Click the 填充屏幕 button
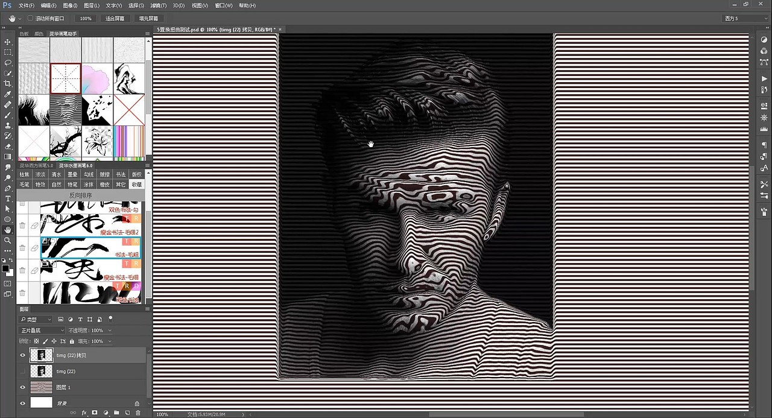Viewport: 772px width, 418px height. tap(148, 19)
